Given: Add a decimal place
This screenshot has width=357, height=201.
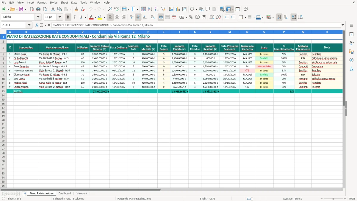Looking at the screenshot, I should 212,17.
